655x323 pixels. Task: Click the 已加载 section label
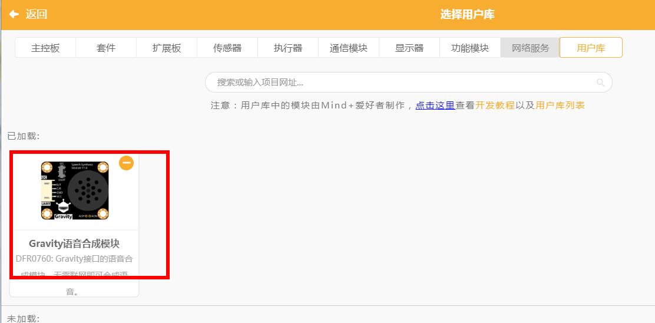coord(24,136)
